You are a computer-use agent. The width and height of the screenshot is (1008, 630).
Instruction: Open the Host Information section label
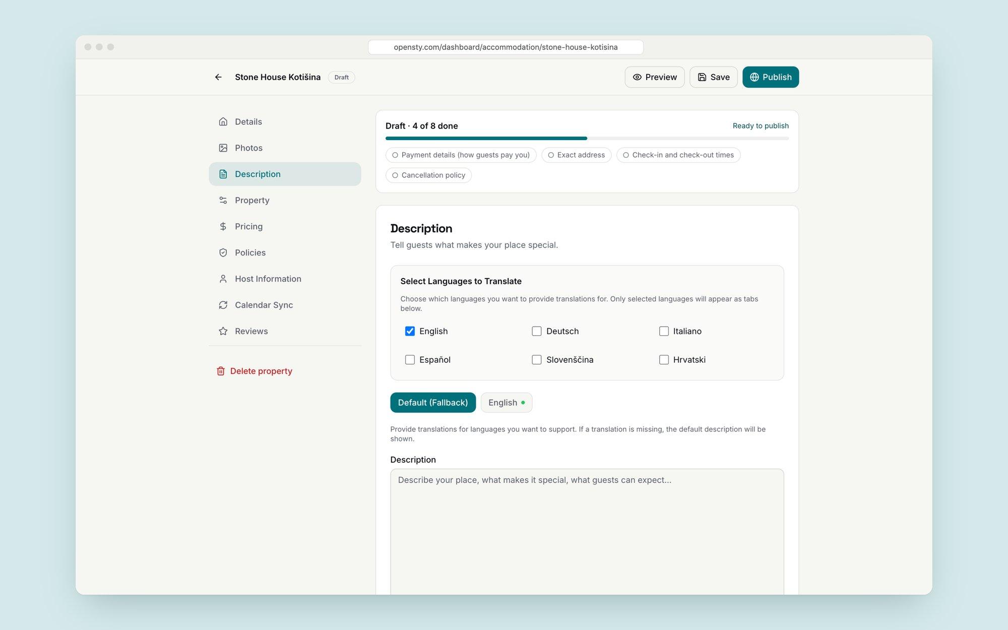pyautogui.click(x=268, y=279)
